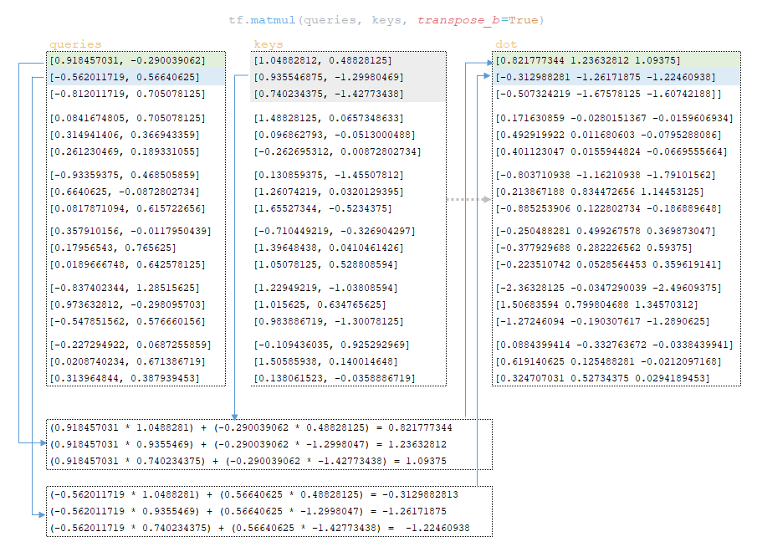This screenshot has width=757, height=542.
Task: Select dot row starting with -0.507324219
Action: click(609, 94)
